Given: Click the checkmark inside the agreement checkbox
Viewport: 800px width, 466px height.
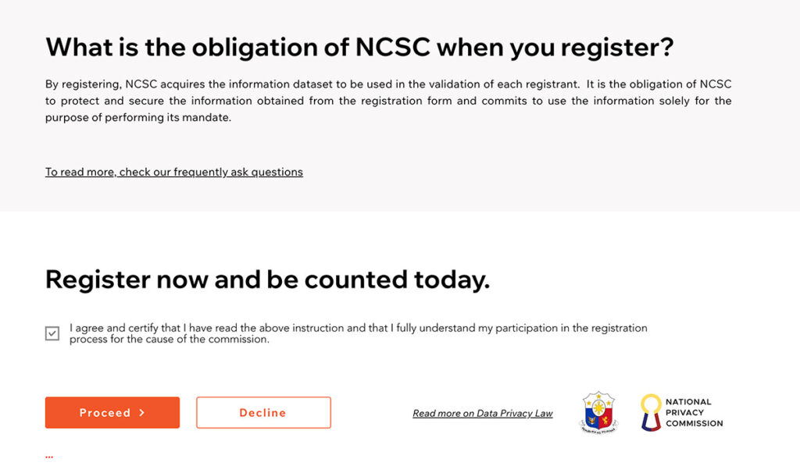Looking at the screenshot, I should tap(52, 333).
